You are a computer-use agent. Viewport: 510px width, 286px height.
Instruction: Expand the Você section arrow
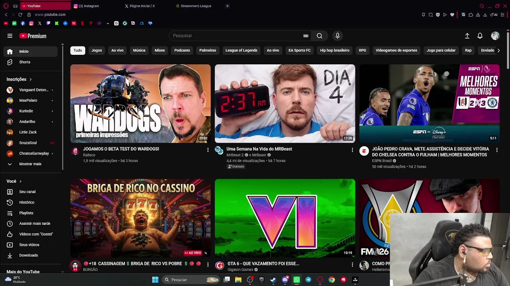click(20, 181)
